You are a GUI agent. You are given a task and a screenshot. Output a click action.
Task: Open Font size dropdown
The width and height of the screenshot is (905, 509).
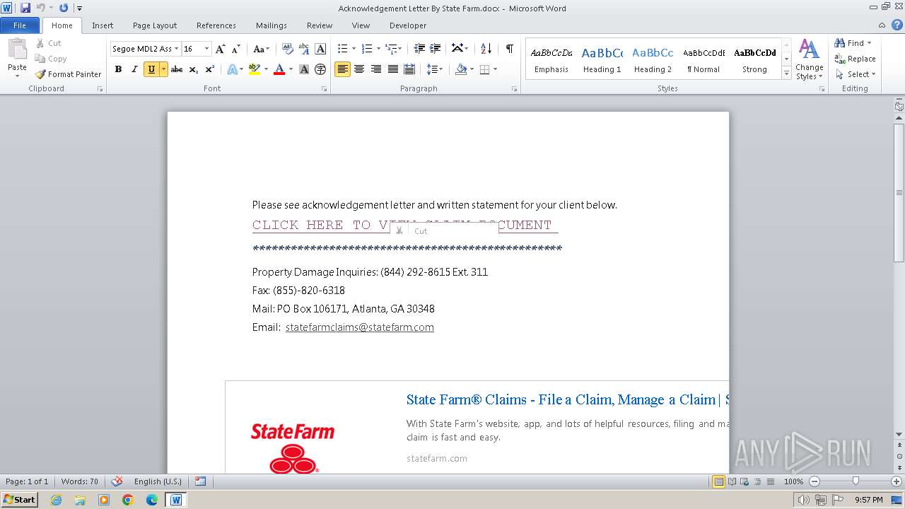pos(206,49)
